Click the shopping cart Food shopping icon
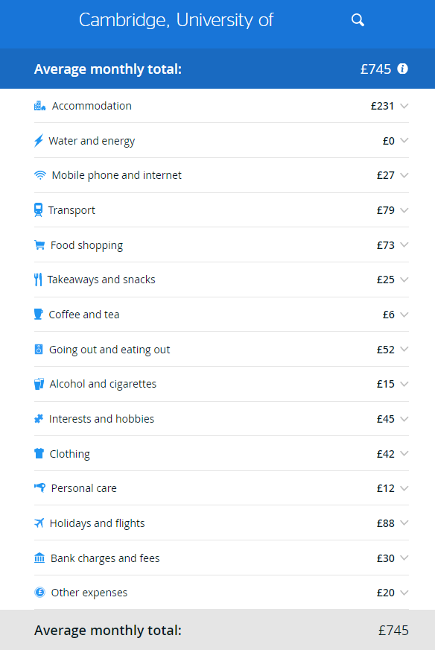The height and width of the screenshot is (650, 435). [x=39, y=245]
